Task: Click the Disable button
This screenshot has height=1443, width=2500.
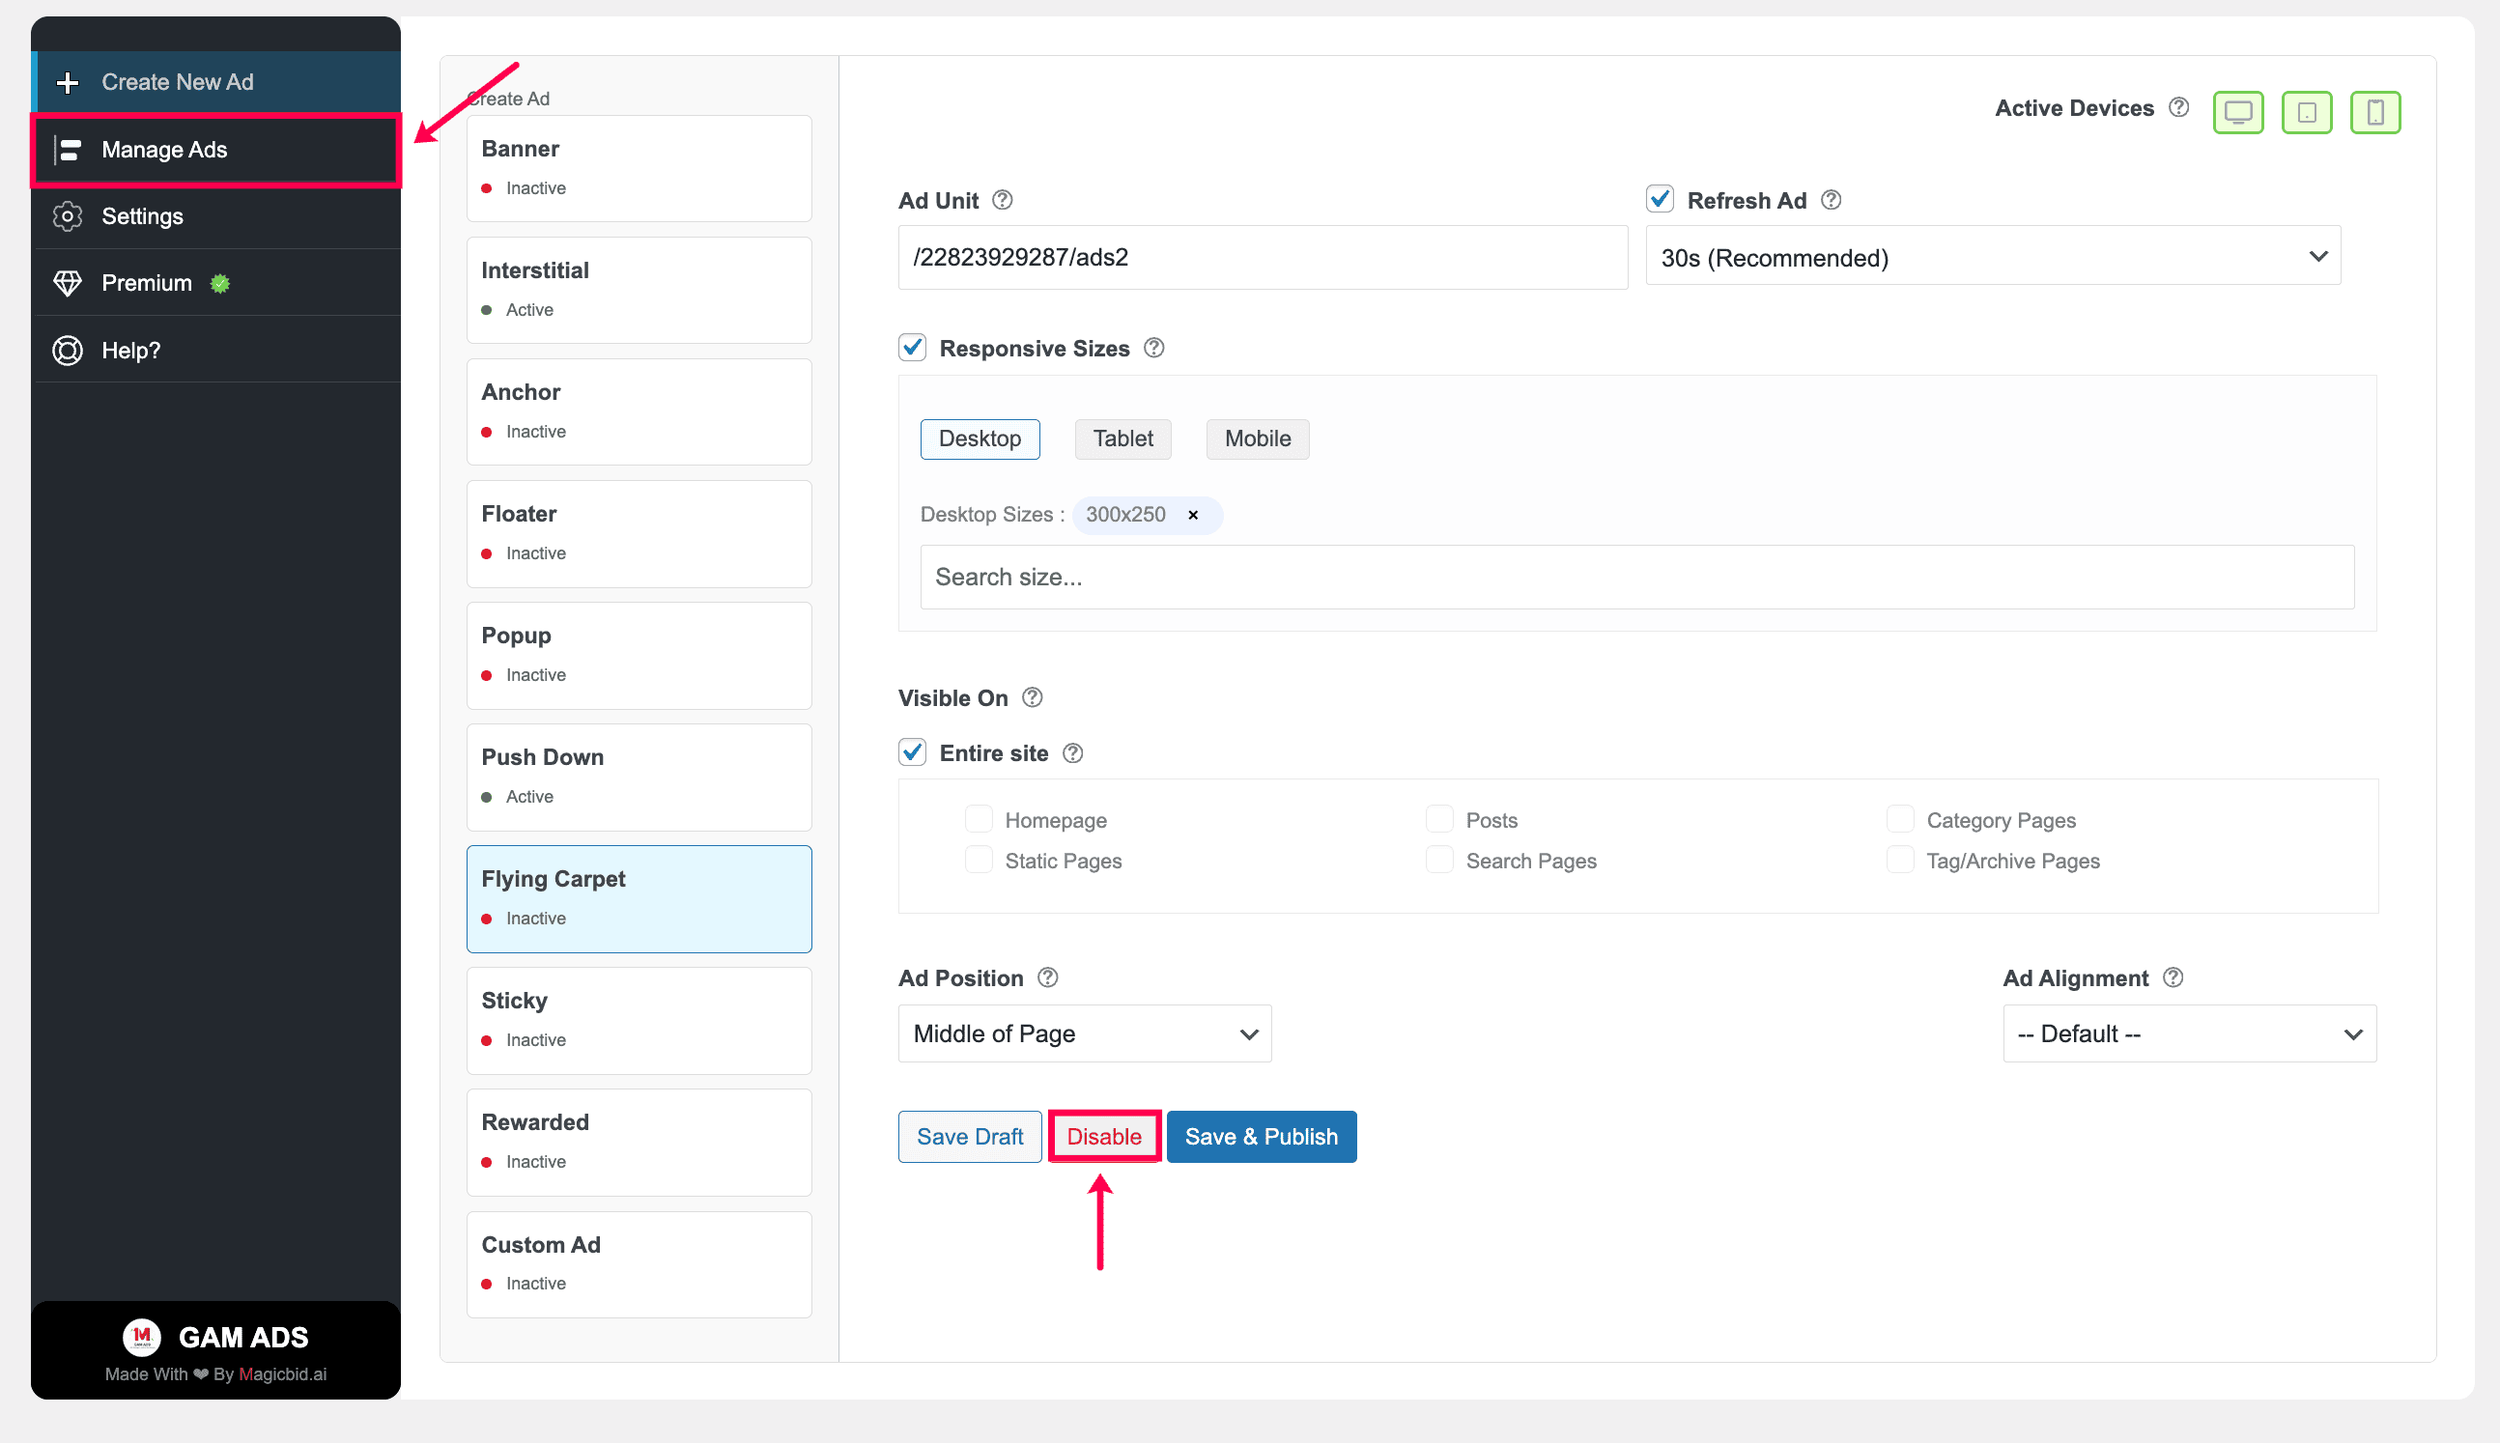Action: pos(1104,1137)
